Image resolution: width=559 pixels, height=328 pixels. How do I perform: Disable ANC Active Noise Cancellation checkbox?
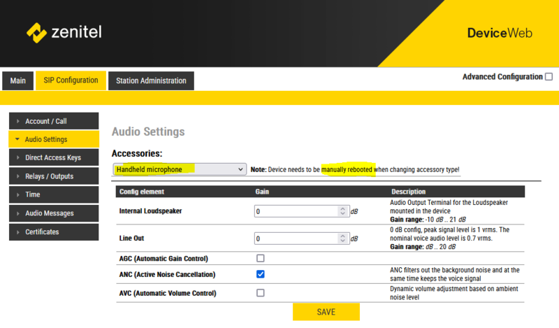point(261,274)
